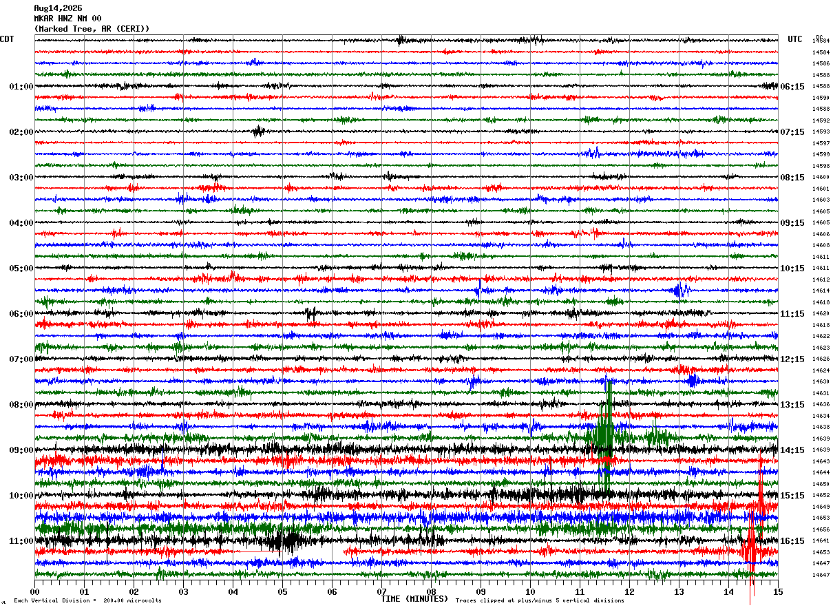Click the DC offset value 14592
Screen dimensions: 833x610
coord(821,120)
